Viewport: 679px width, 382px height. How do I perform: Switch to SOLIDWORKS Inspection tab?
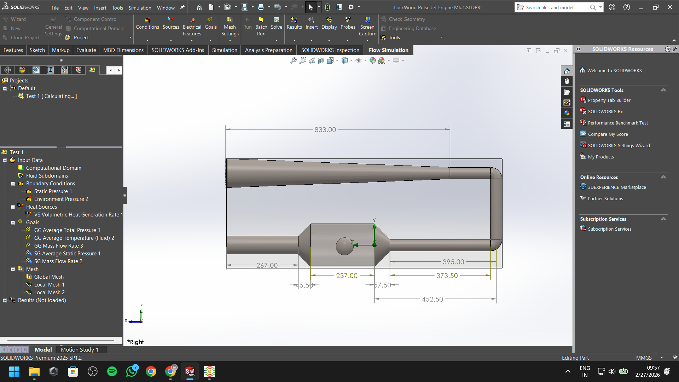(x=330, y=50)
